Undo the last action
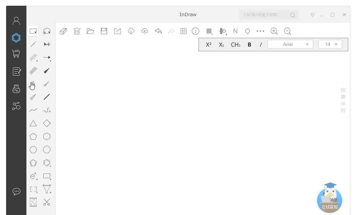Screen dimensions: 356x215 [x=158, y=31]
